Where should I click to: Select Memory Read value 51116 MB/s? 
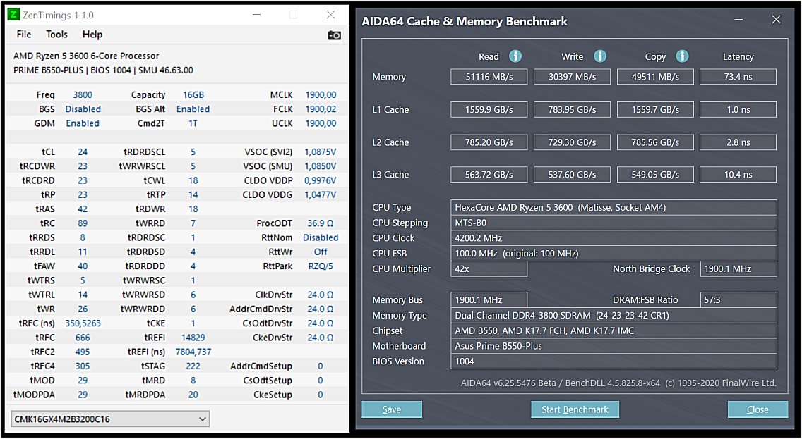(x=489, y=77)
